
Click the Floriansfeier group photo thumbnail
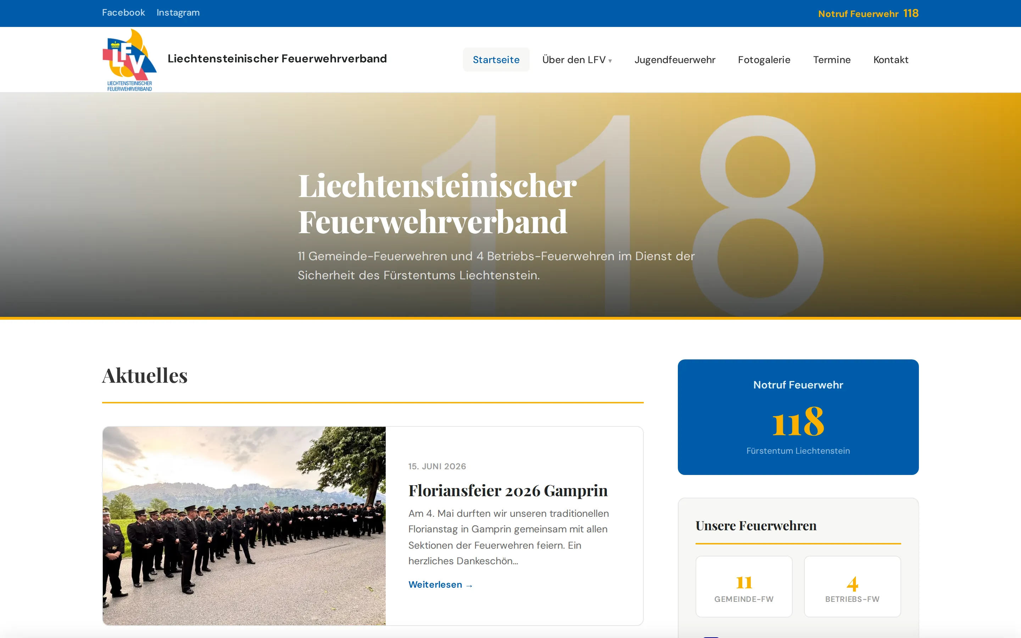(x=244, y=526)
